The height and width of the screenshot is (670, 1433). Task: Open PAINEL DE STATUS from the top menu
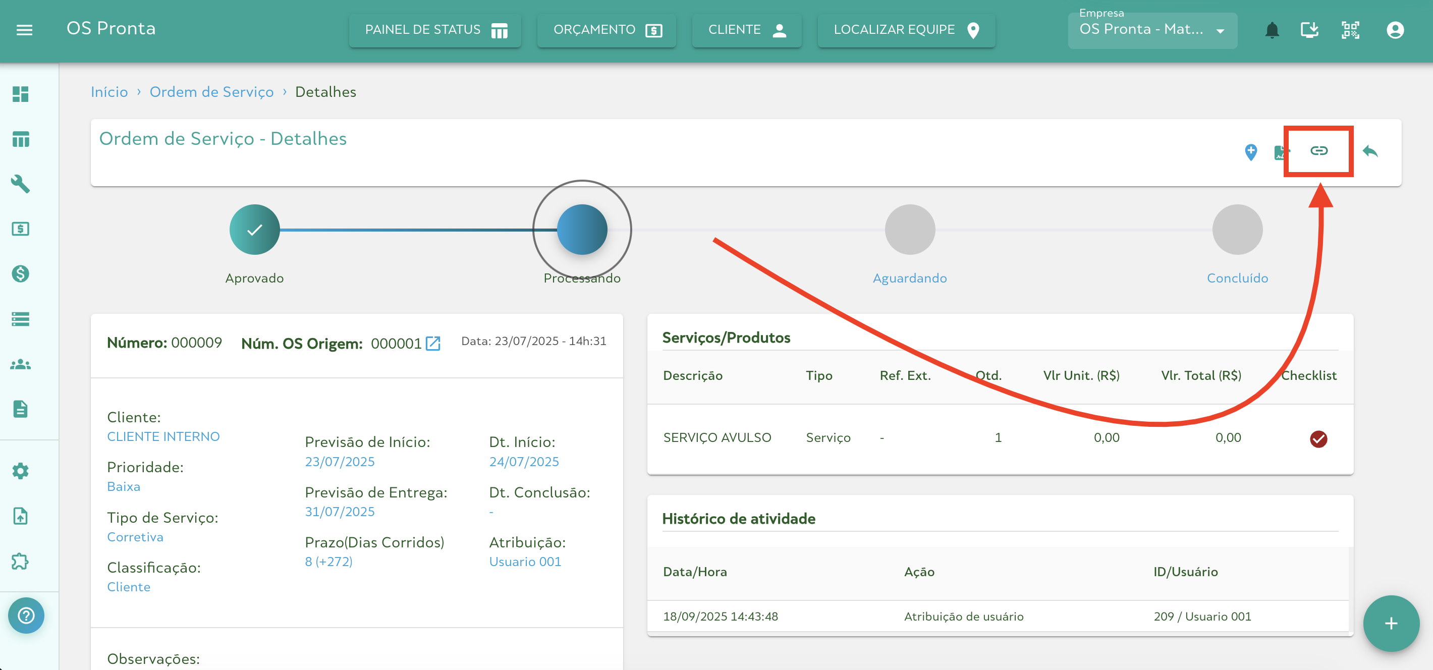point(435,30)
